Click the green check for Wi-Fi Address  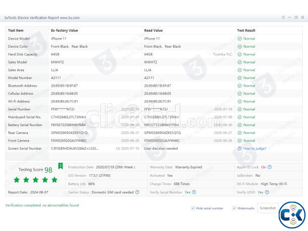coord(240,102)
